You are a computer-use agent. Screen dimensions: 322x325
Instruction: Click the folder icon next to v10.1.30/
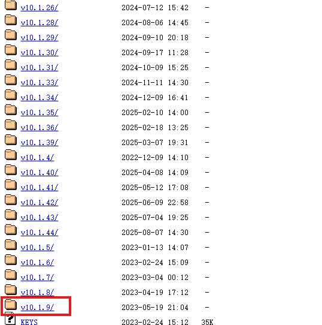point(11,50)
